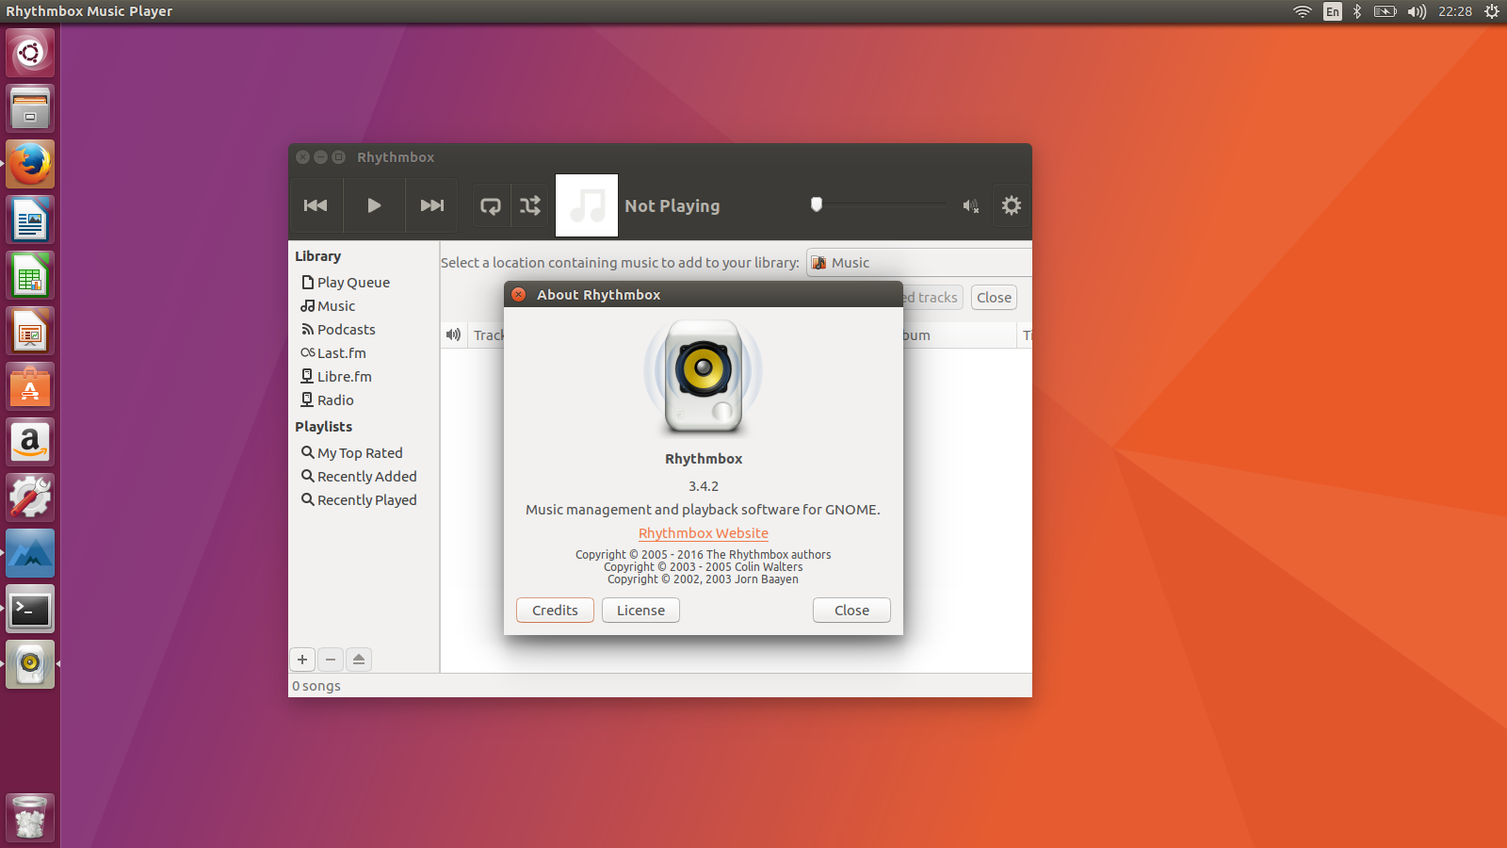Open the keyboard input language indicator

[x=1332, y=11]
